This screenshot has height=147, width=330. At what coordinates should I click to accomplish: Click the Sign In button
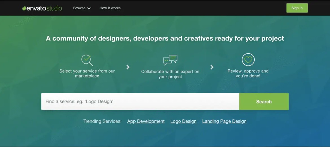click(x=297, y=8)
